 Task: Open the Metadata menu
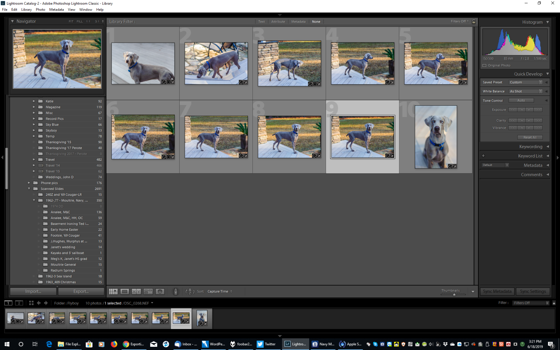click(56, 10)
